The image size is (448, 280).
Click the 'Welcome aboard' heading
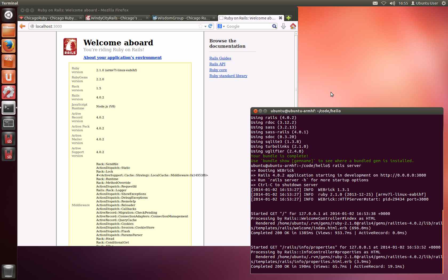tap(118, 43)
